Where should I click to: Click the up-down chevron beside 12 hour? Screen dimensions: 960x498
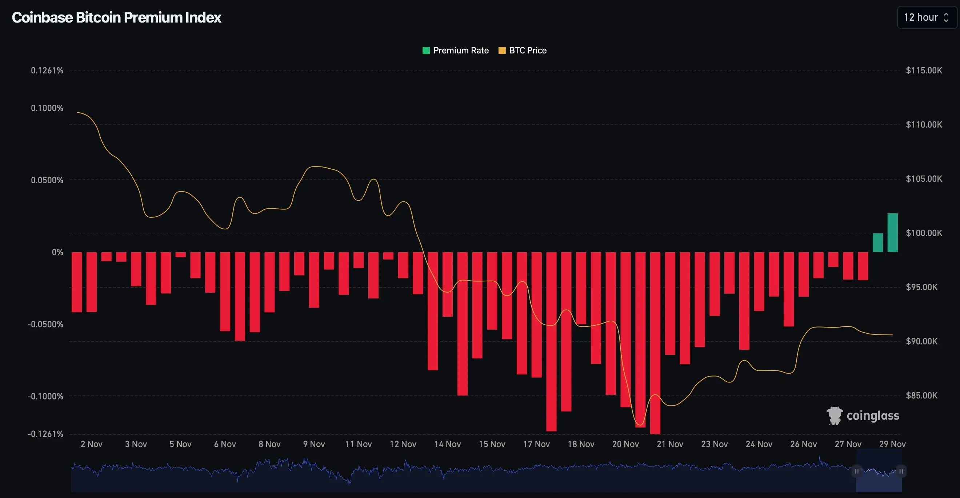click(x=946, y=17)
